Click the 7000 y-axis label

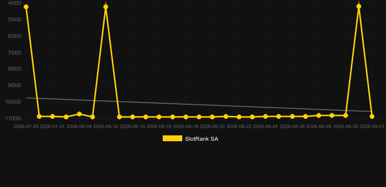click(x=14, y=53)
